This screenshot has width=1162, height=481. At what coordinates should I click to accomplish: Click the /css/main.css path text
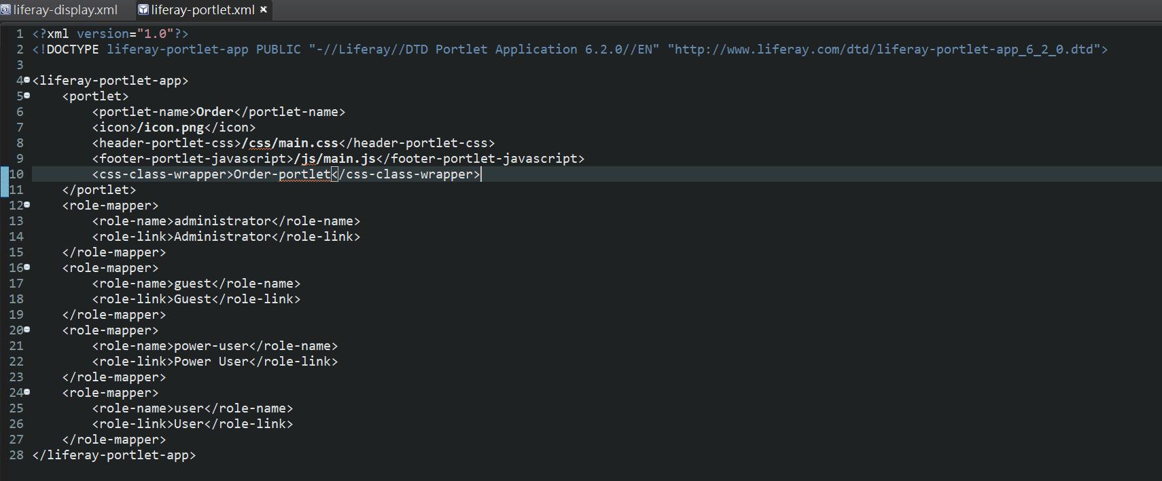tap(290, 143)
